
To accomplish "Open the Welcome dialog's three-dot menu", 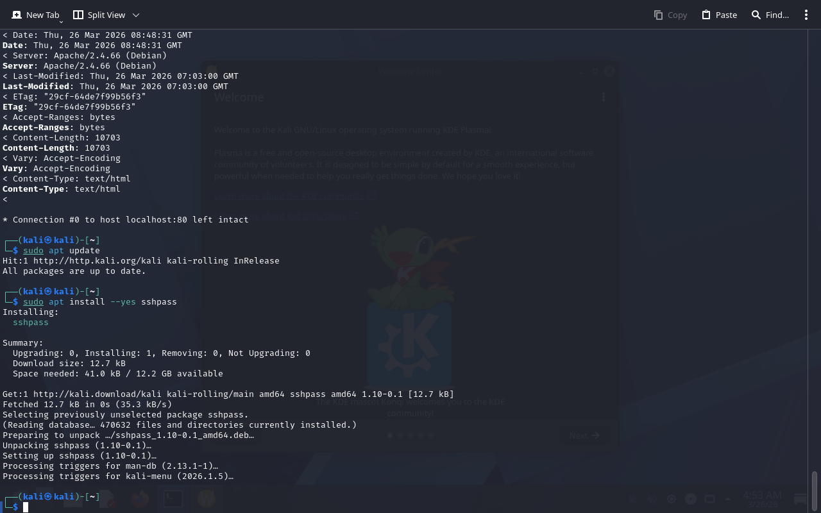I will 603,97.
